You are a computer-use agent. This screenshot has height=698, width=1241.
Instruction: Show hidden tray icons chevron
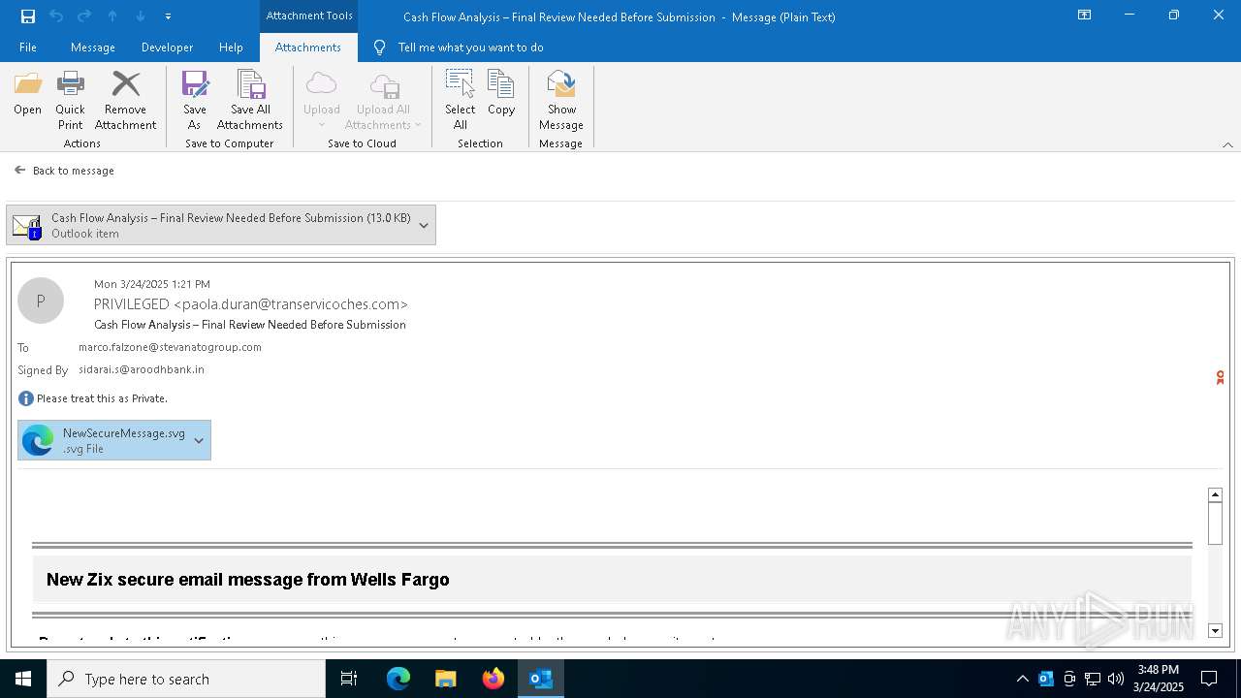(1023, 679)
